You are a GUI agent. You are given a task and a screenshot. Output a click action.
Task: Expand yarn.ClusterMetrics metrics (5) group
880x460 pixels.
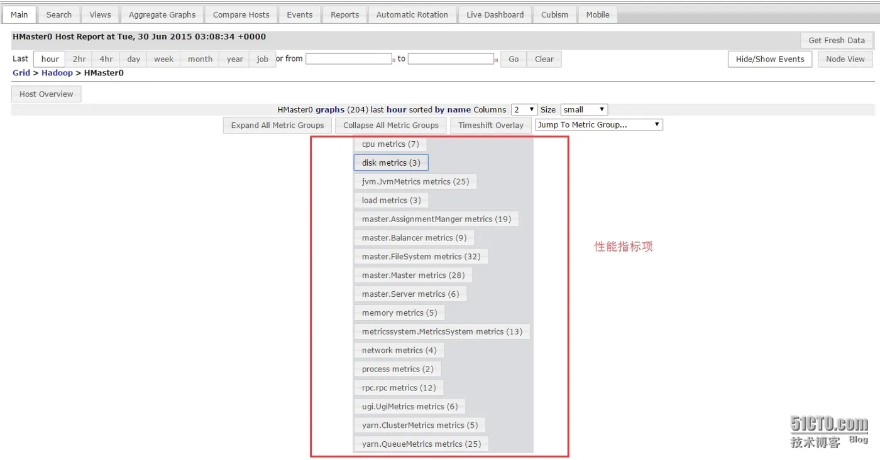[x=420, y=425]
